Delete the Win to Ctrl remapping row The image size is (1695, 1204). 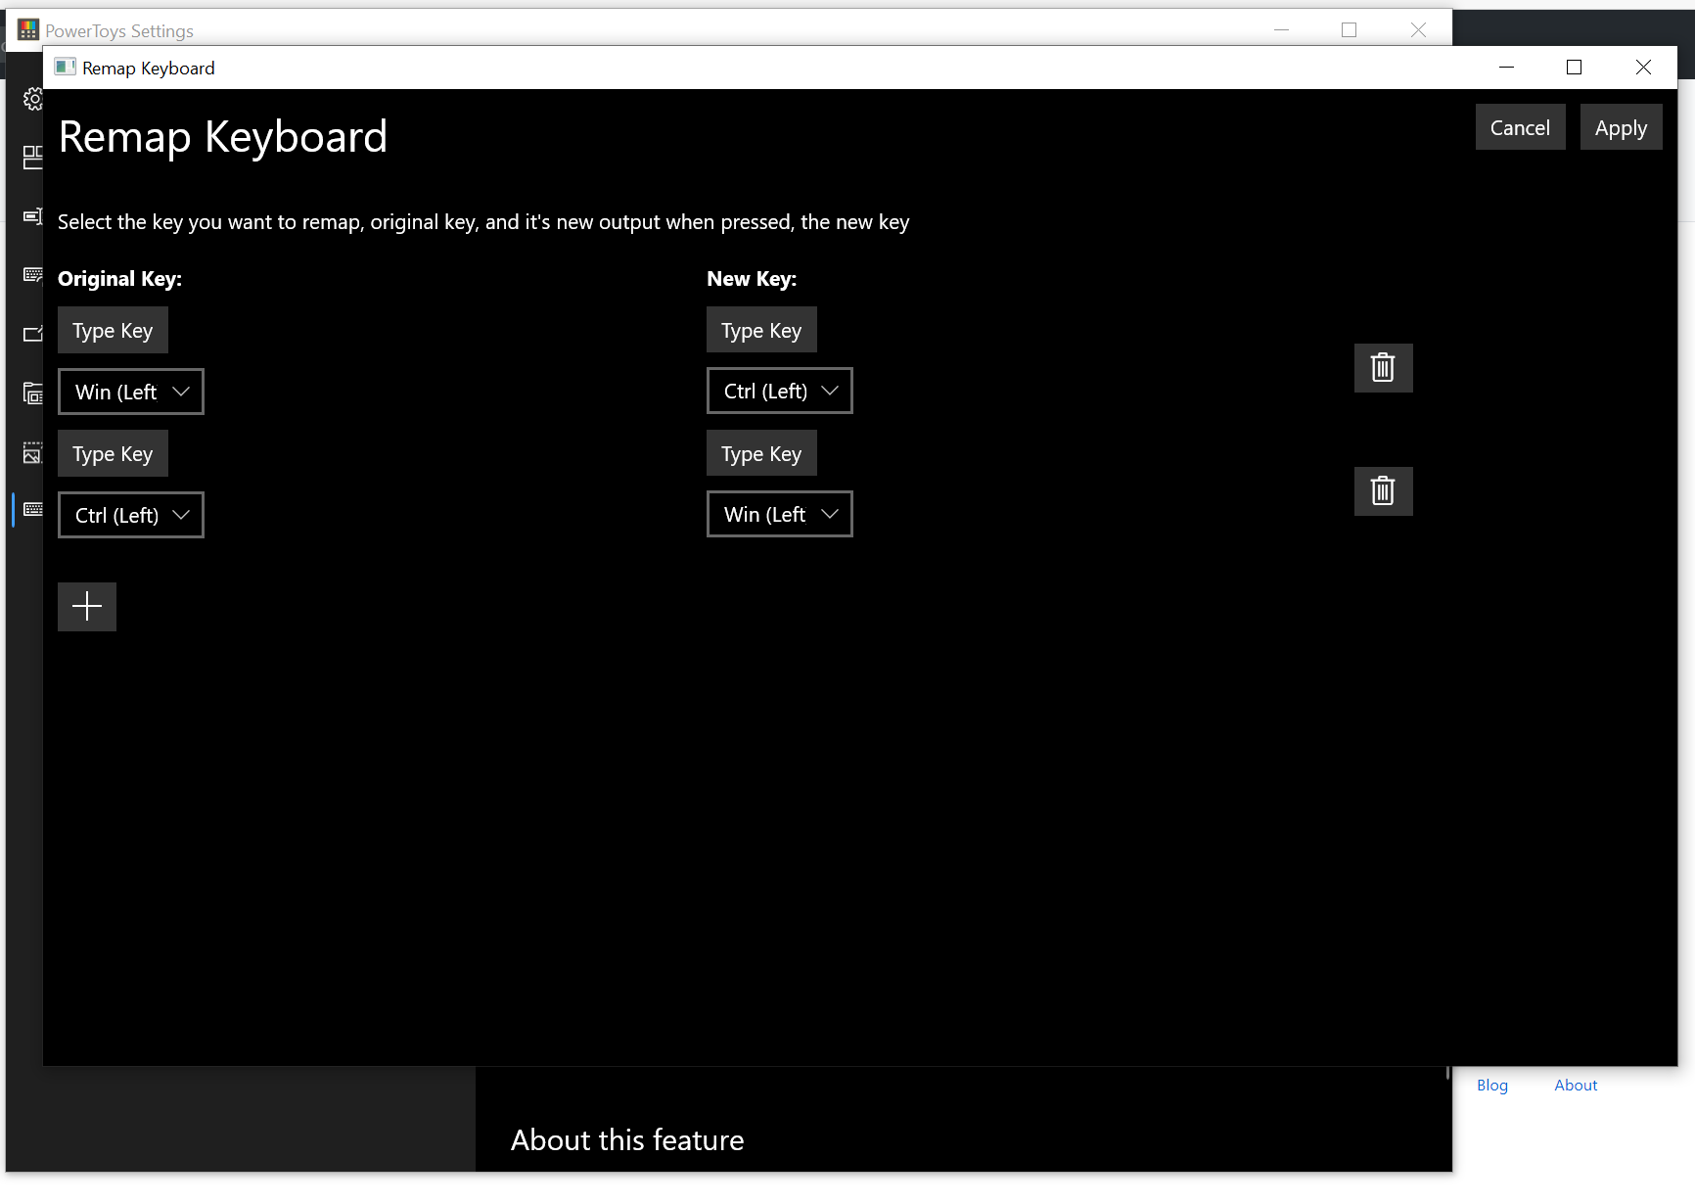(x=1383, y=368)
